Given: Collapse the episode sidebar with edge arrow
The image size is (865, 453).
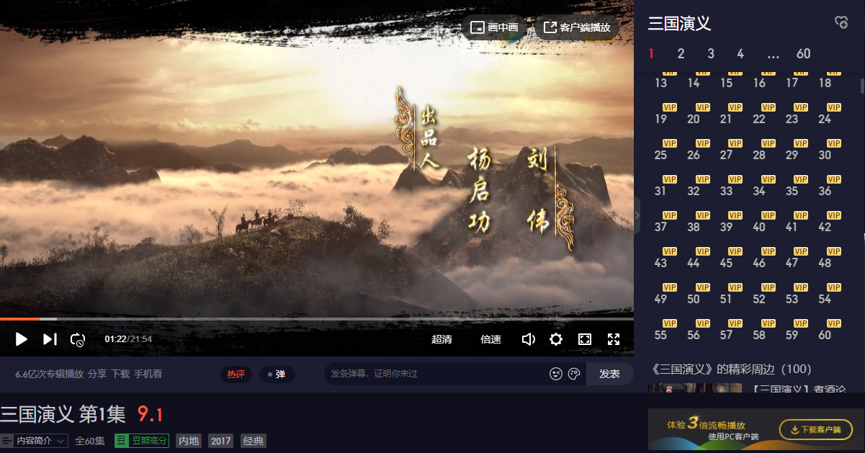Looking at the screenshot, I should [637, 215].
